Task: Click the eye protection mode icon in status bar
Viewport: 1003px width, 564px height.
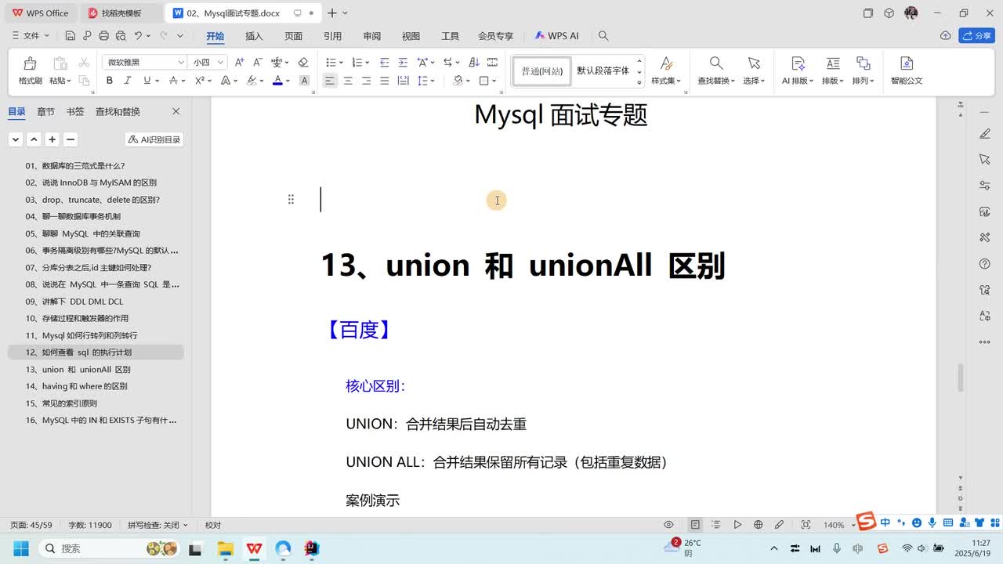Action: click(x=668, y=525)
